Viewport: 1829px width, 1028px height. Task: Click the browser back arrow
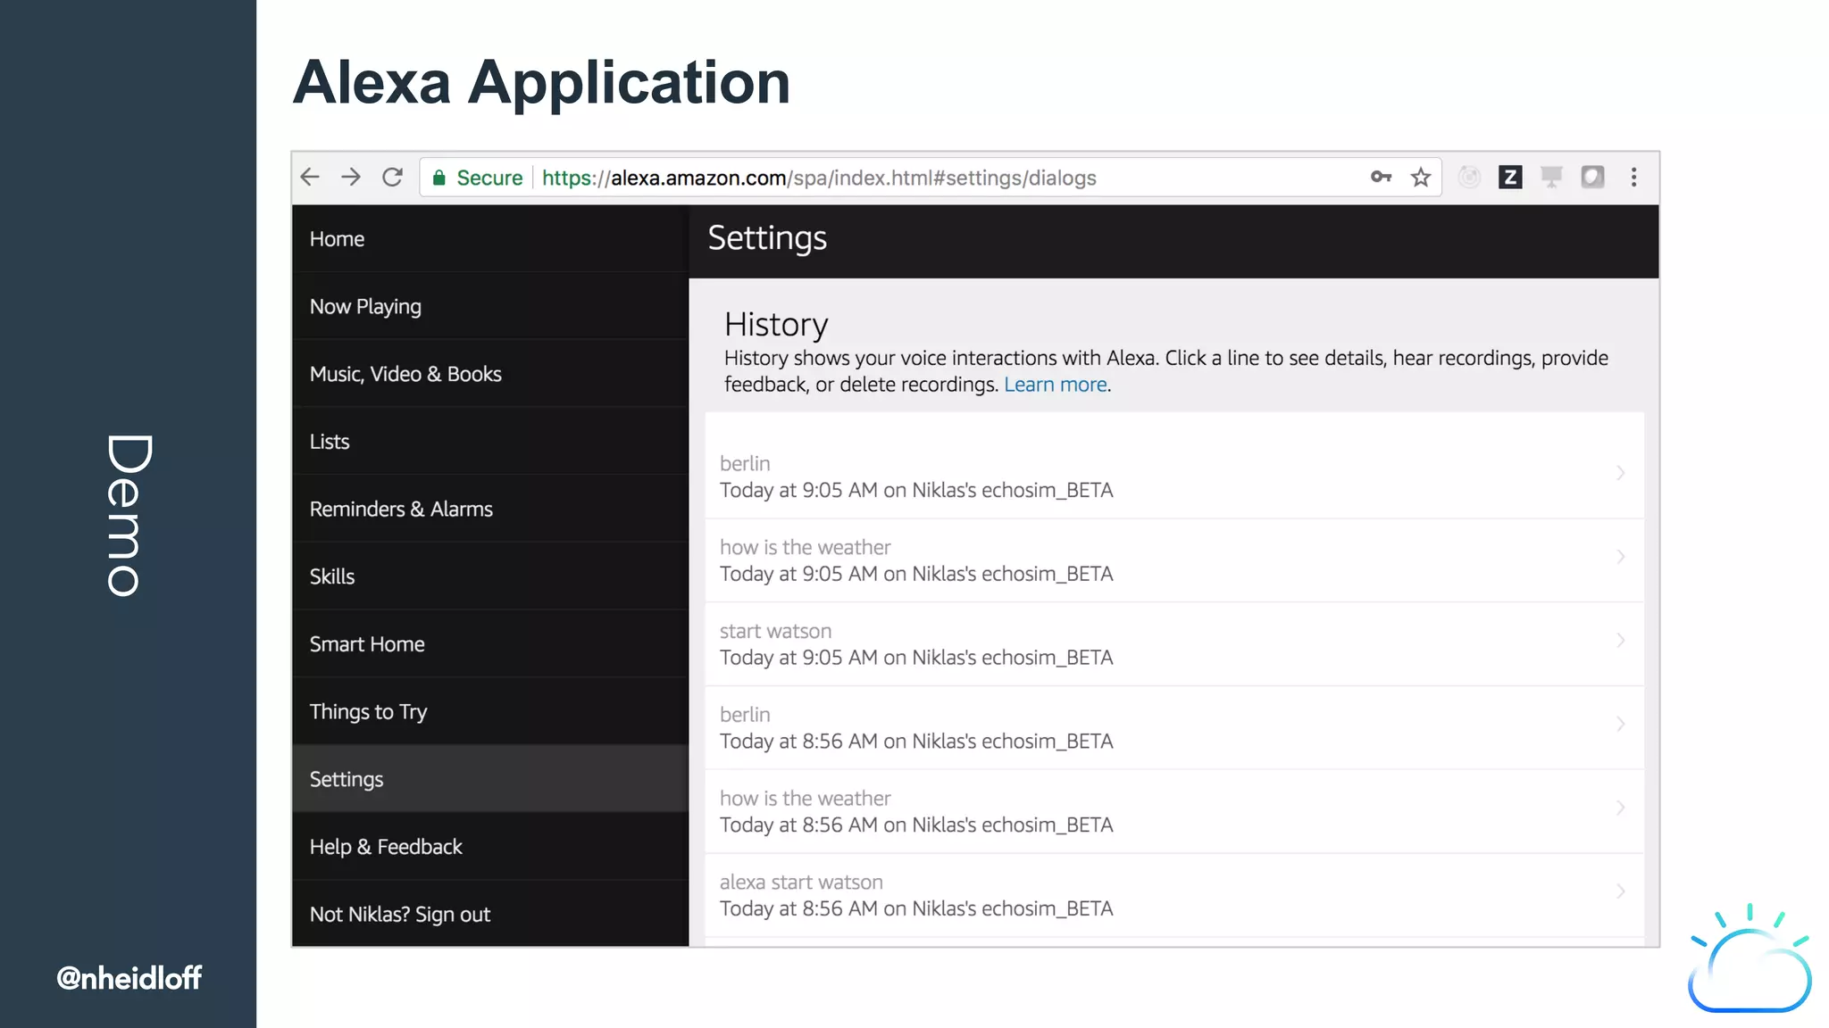[x=310, y=178]
